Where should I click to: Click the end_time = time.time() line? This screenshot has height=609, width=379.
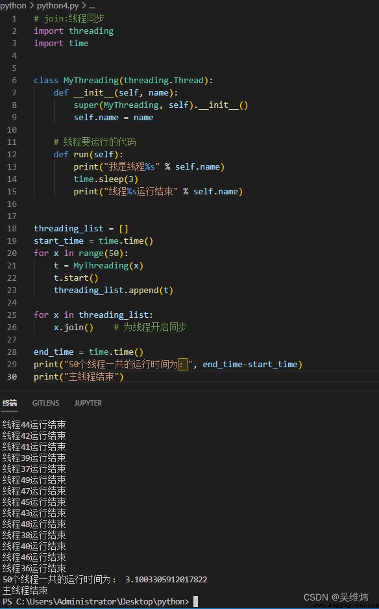(88, 352)
